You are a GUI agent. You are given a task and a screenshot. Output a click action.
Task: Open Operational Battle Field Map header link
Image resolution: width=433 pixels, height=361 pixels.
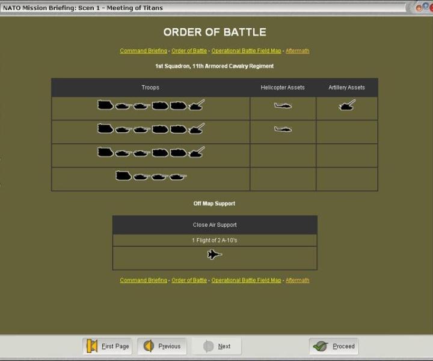[x=246, y=51]
